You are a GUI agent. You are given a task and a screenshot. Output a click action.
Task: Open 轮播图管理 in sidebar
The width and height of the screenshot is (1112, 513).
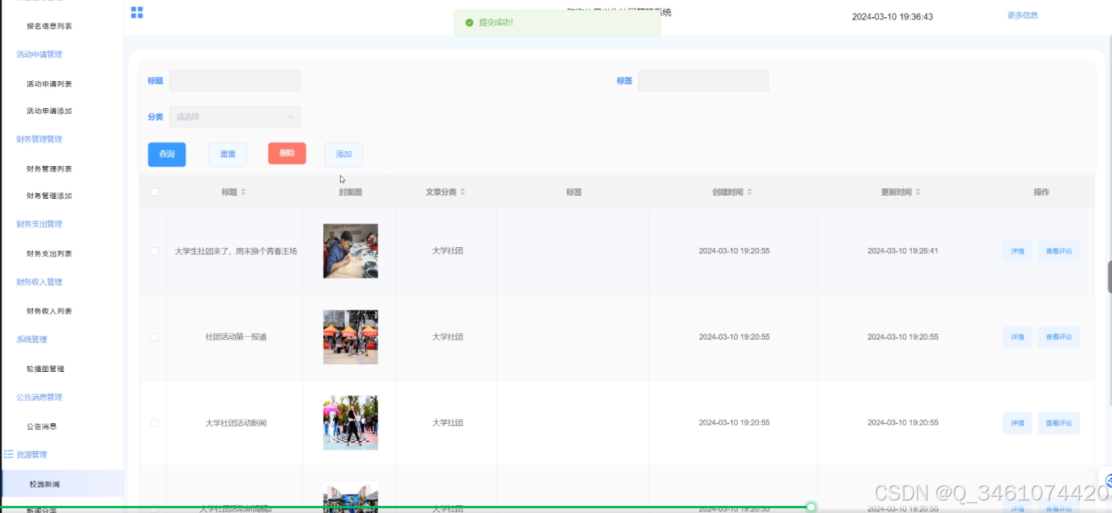coord(45,369)
